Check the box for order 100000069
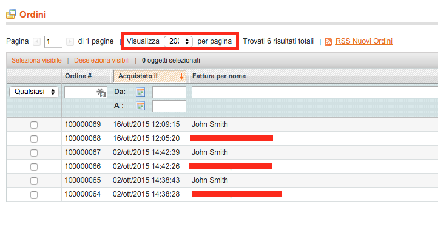The image size is (438, 241). click(34, 125)
